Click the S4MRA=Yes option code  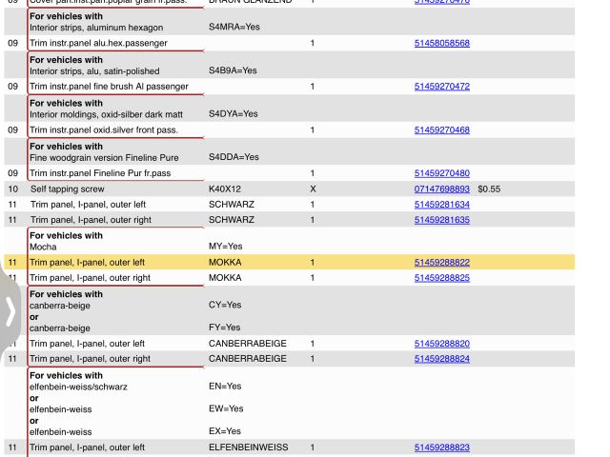pos(234,28)
